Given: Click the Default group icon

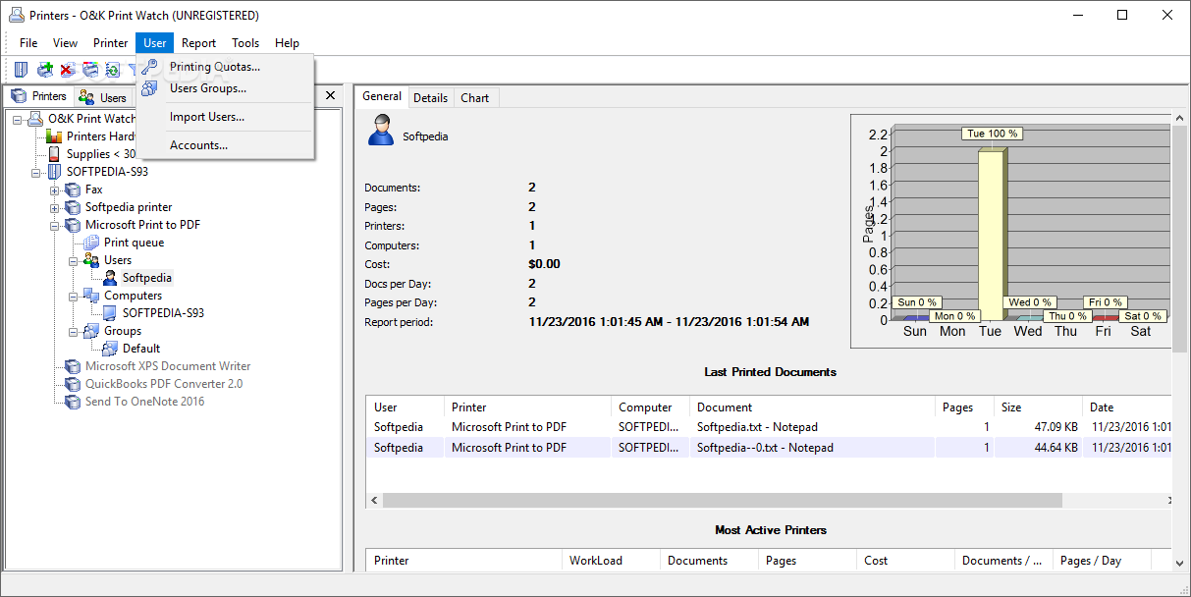Looking at the screenshot, I should tap(110, 349).
